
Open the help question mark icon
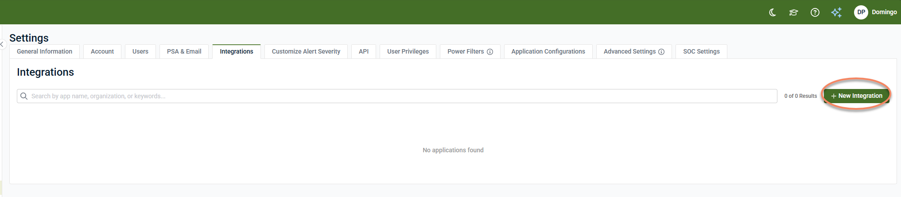point(815,12)
